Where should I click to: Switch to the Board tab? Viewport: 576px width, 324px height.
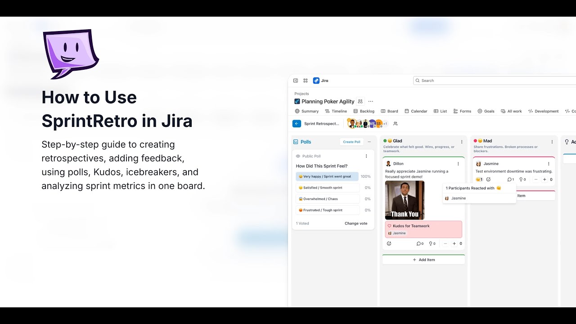coord(390,111)
